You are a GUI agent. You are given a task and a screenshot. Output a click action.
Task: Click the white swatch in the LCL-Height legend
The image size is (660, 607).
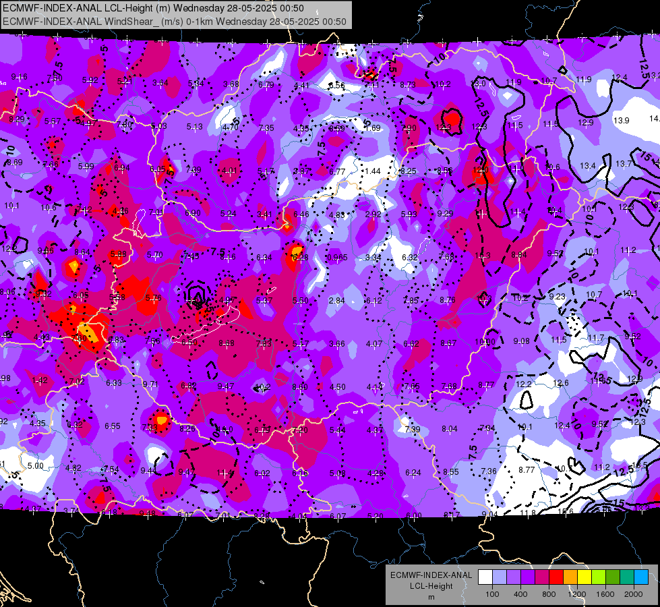pos(485,577)
